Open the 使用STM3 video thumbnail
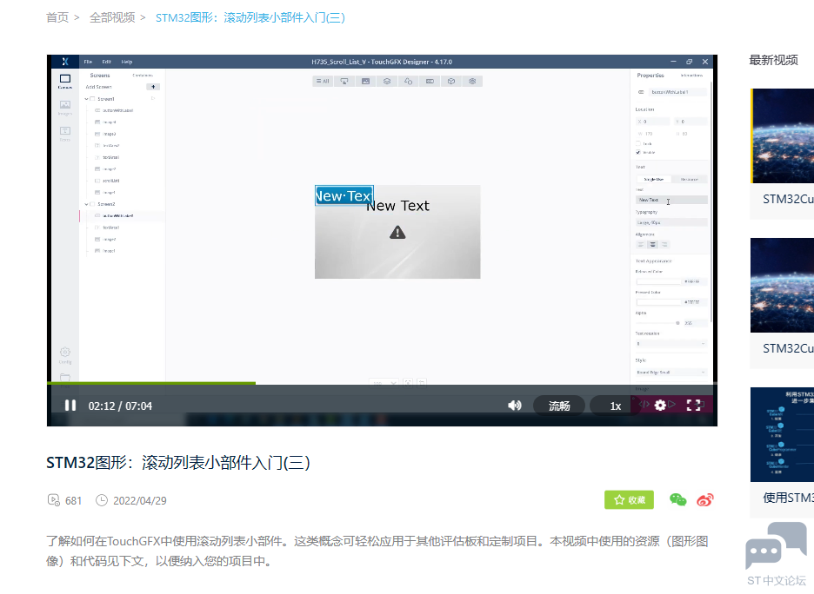This screenshot has height=594, width=814. [x=782, y=434]
